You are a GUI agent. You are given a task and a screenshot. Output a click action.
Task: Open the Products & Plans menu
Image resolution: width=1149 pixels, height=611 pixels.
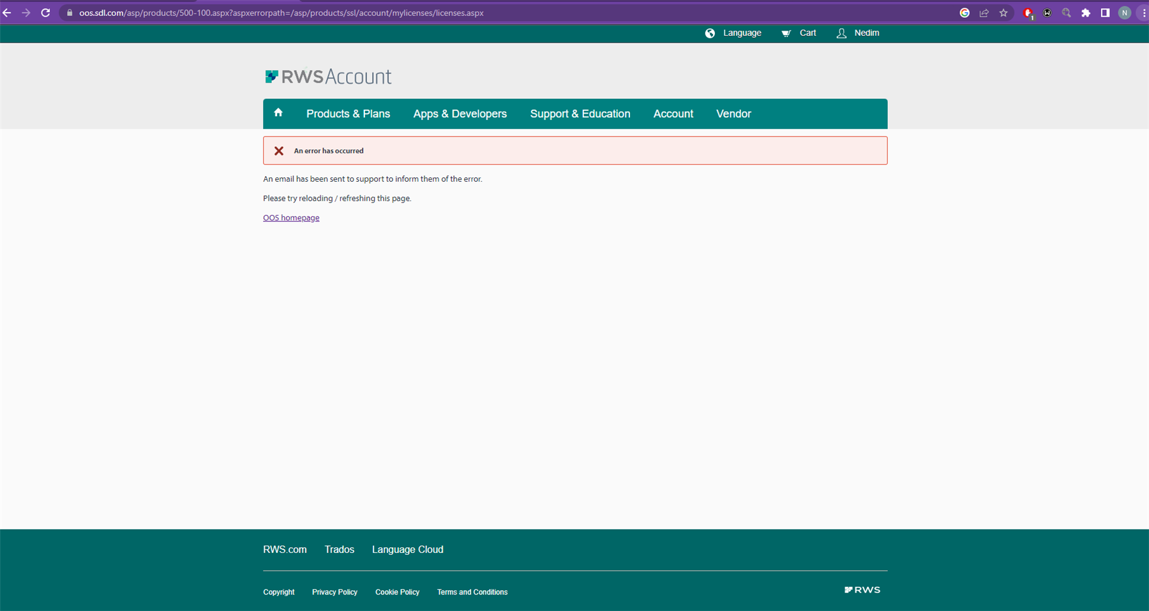pos(348,114)
